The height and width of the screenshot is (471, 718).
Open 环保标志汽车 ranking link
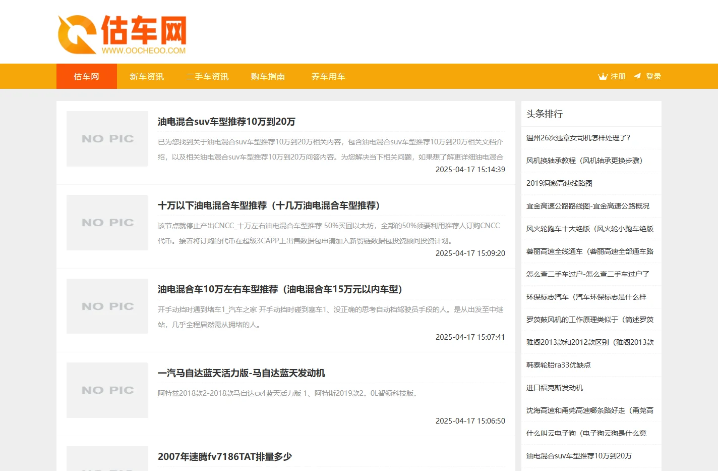tap(586, 297)
